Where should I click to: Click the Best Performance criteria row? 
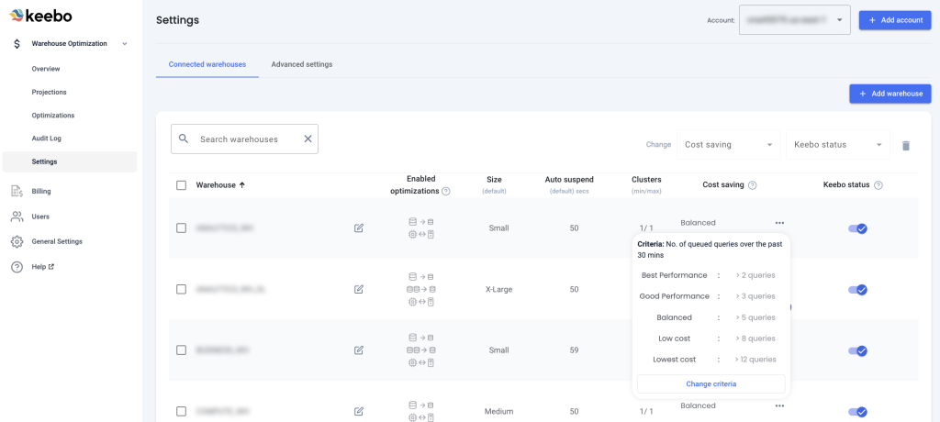(709, 275)
